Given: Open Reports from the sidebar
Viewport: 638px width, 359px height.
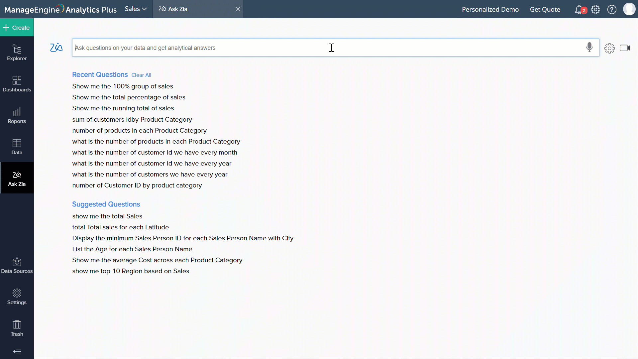Looking at the screenshot, I should (17, 116).
